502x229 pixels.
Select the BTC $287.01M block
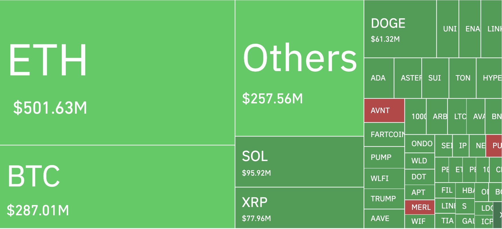point(117,187)
